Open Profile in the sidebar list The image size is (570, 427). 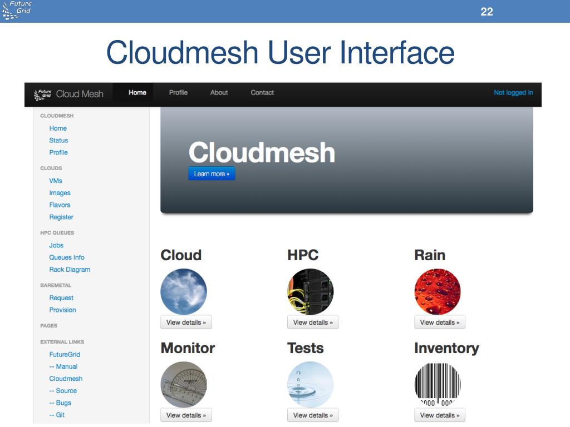pyautogui.click(x=58, y=152)
